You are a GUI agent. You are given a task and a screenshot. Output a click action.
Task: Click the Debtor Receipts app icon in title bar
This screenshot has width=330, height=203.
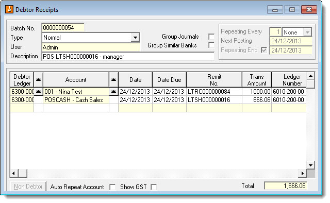tap(9, 9)
